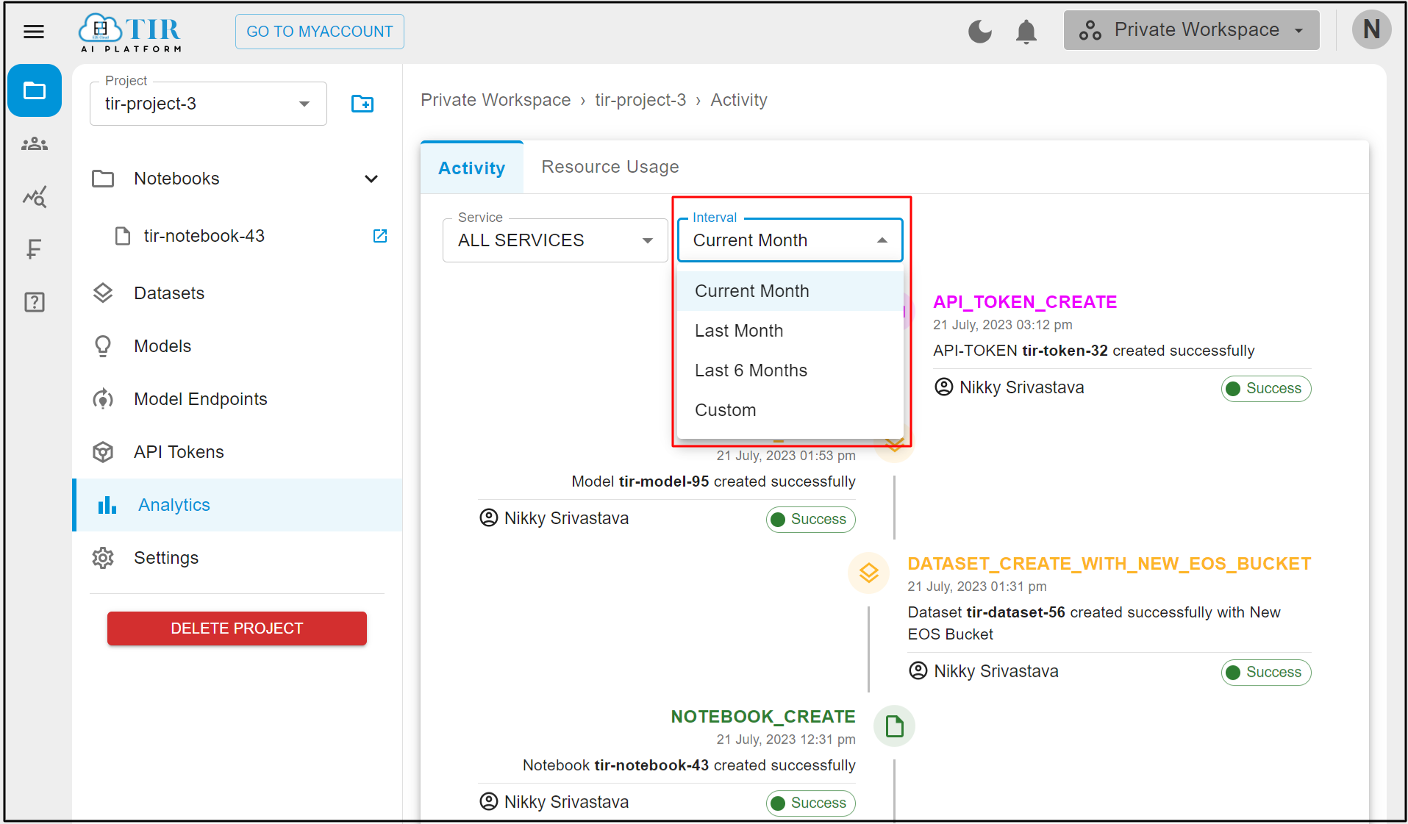Click the user icon beside API token author
Viewport: 1408px width, 824px height.
click(x=943, y=387)
